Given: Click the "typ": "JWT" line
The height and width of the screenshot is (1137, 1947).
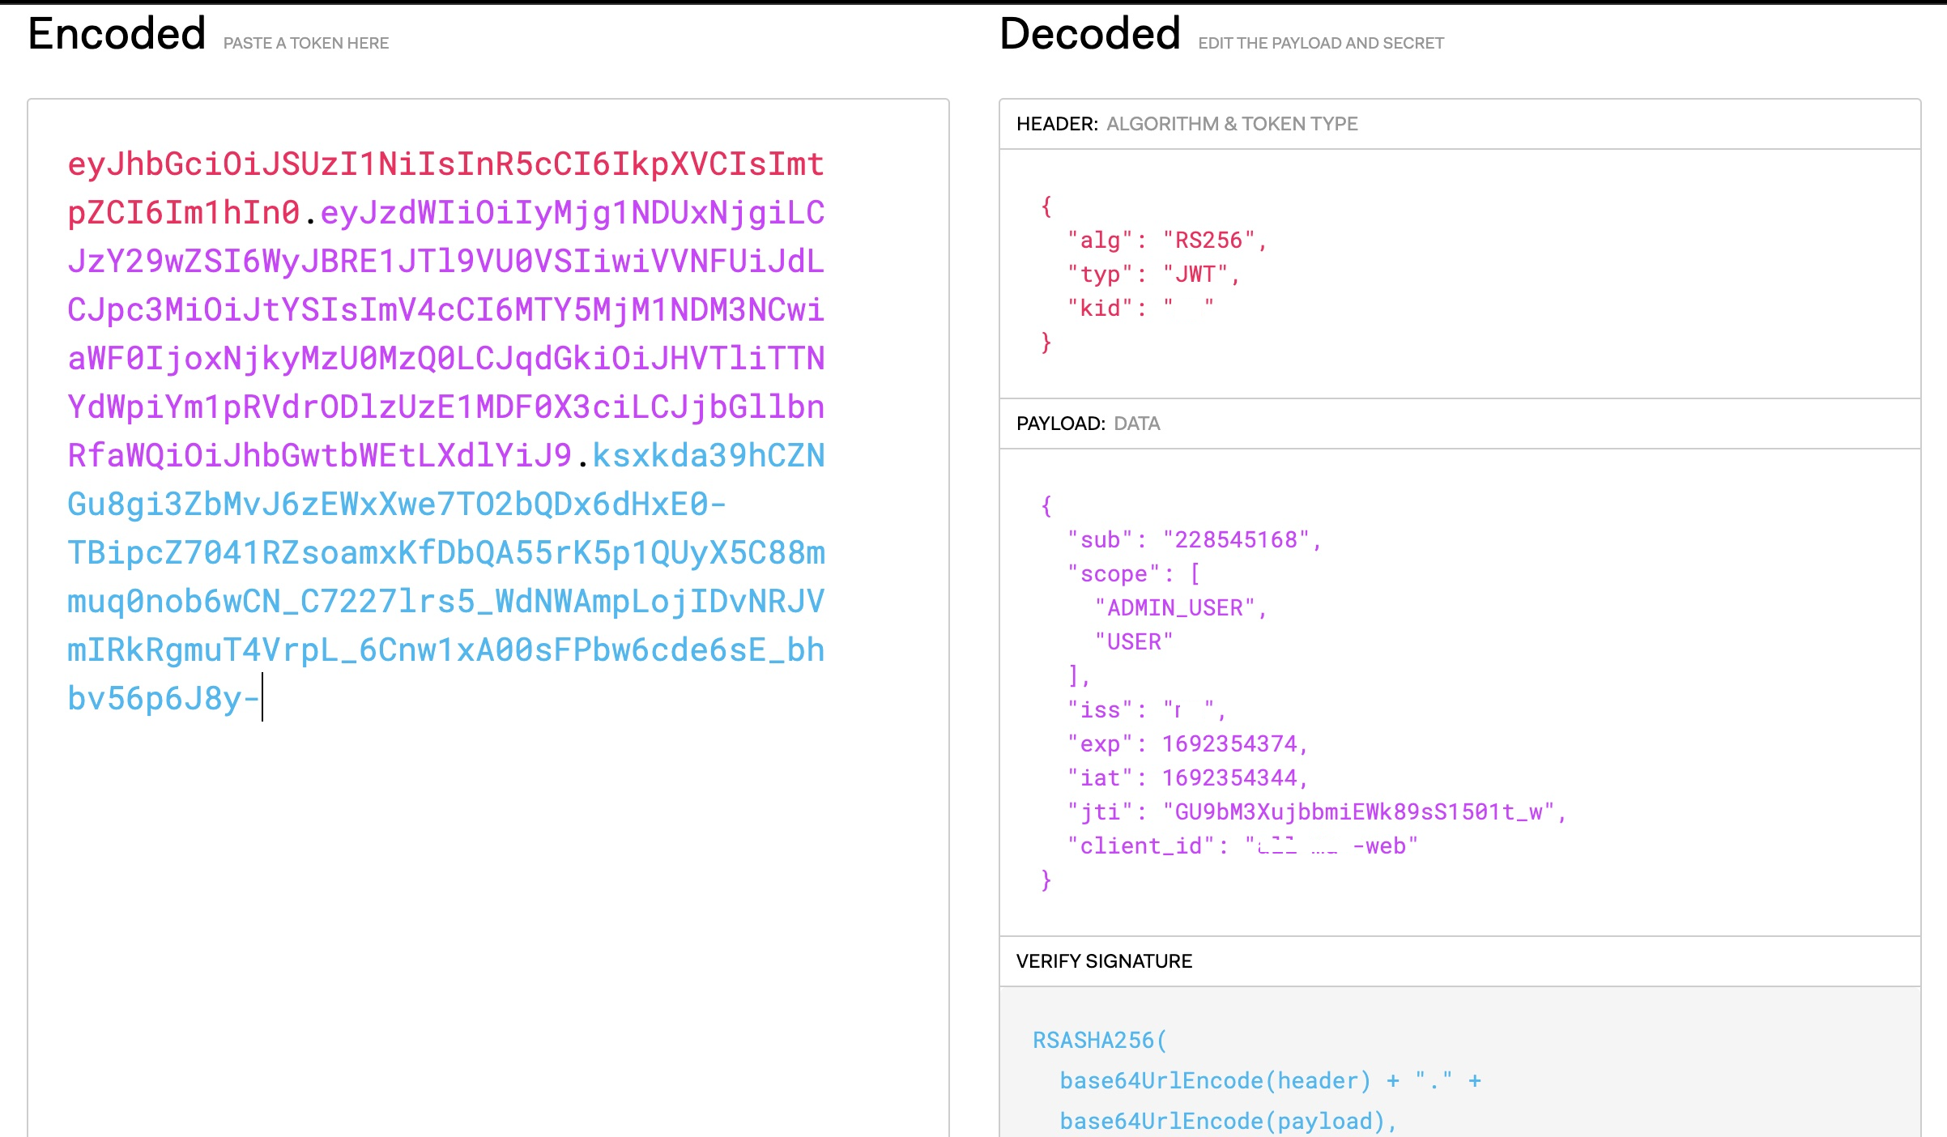Looking at the screenshot, I should [x=1153, y=275].
